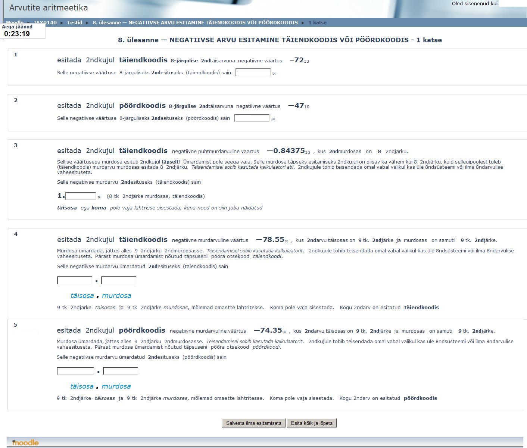Image resolution: width=527 pixels, height=448 pixels.
Task: Click the 'Aega jäänud' countdown timer box
Action: 22,31
